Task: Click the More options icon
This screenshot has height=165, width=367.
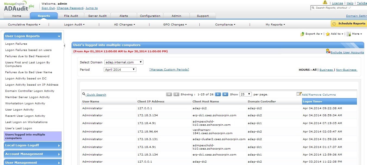Action: [349, 34]
